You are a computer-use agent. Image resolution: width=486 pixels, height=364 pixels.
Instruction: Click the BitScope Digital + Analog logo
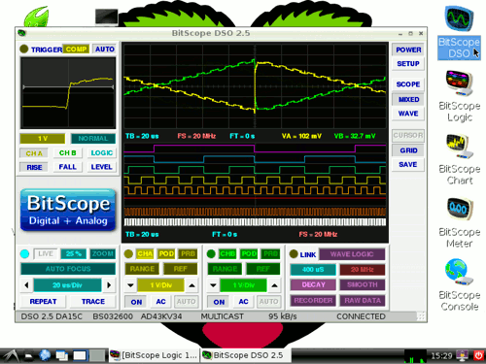(x=68, y=210)
